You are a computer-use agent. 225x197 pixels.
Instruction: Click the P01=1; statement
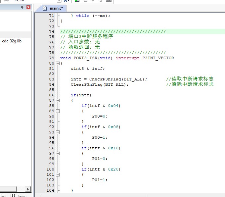pyautogui.click(x=100, y=180)
